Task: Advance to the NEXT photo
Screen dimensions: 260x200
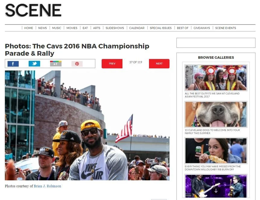Action: (x=159, y=64)
